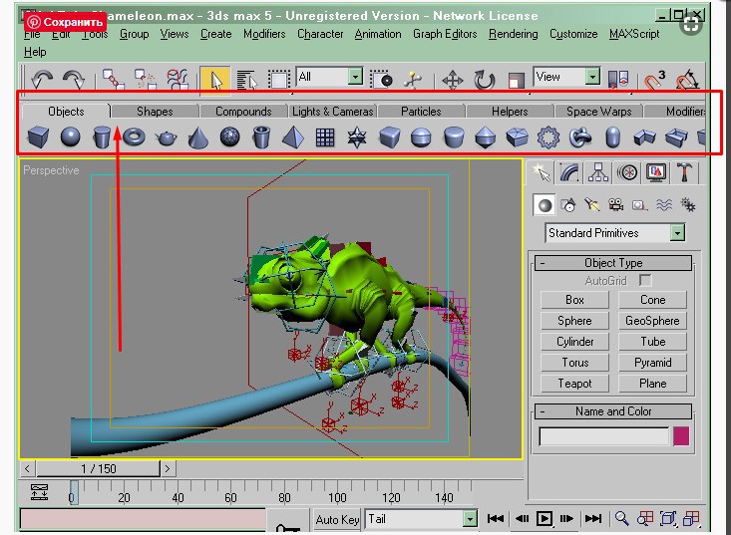731x535 pixels.
Task: Select the Geometry category button
Action: coord(545,205)
